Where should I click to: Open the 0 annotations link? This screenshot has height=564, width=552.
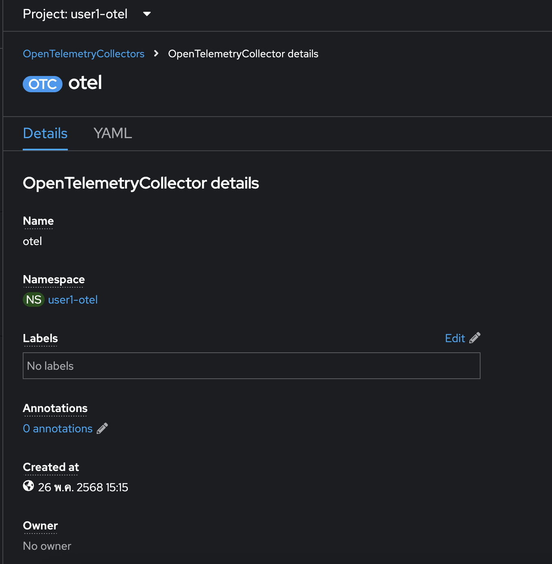(58, 428)
